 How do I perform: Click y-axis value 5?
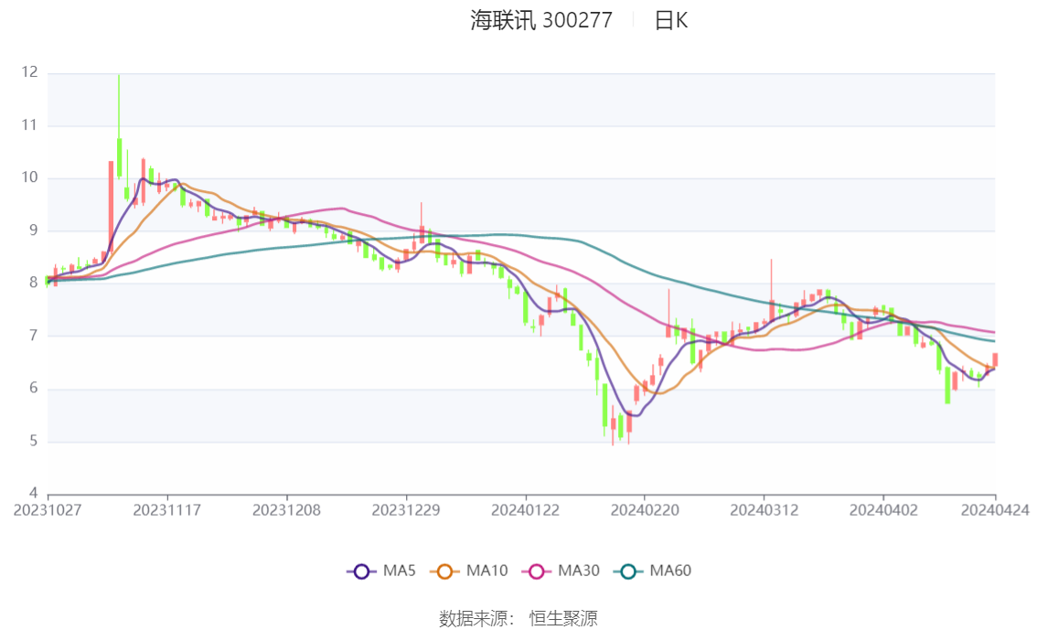pos(34,441)
